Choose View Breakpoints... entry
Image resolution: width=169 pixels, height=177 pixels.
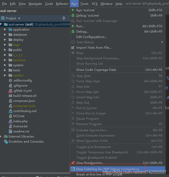click(x=118, y=163)
